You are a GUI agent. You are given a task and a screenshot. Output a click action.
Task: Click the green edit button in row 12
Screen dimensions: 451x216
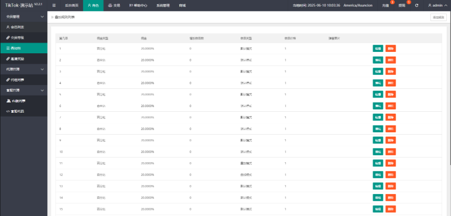click(378, 175)
